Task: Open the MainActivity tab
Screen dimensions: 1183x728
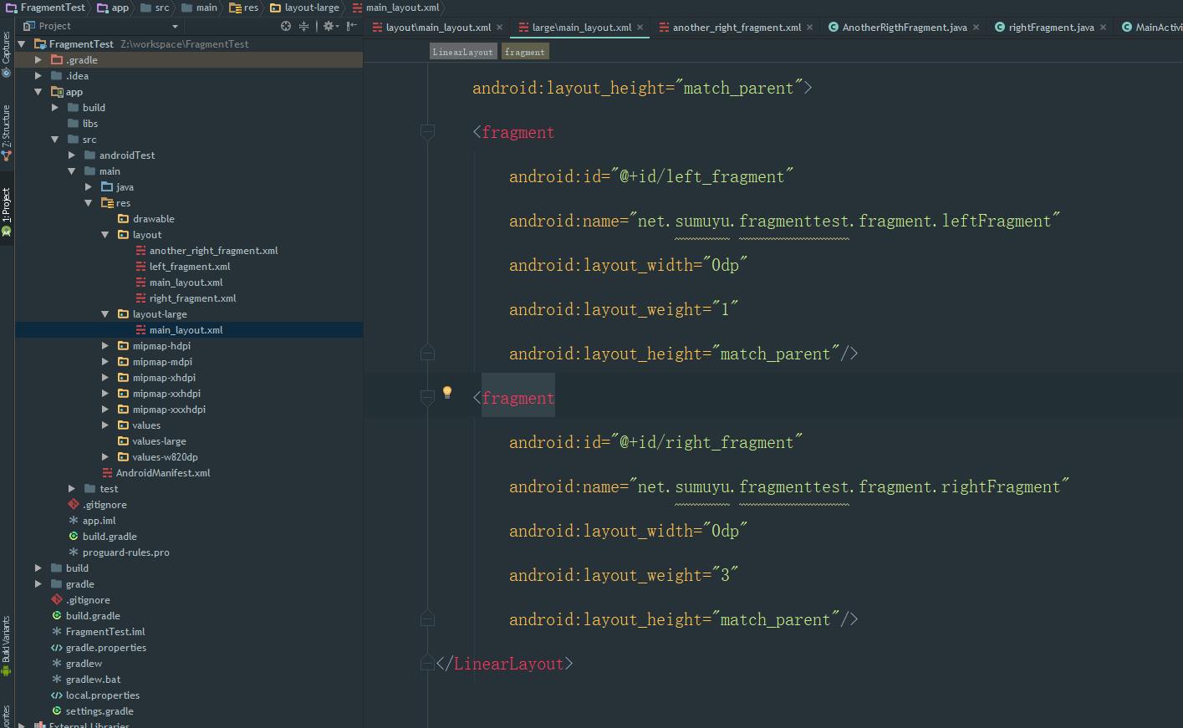Action: coord(1152,28)
